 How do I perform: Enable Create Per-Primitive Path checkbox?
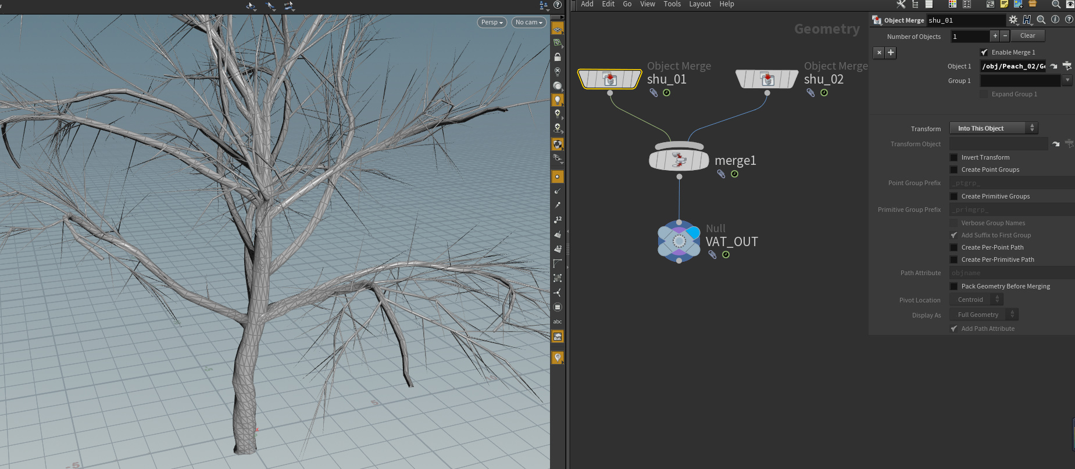click(x=953, y=259)
